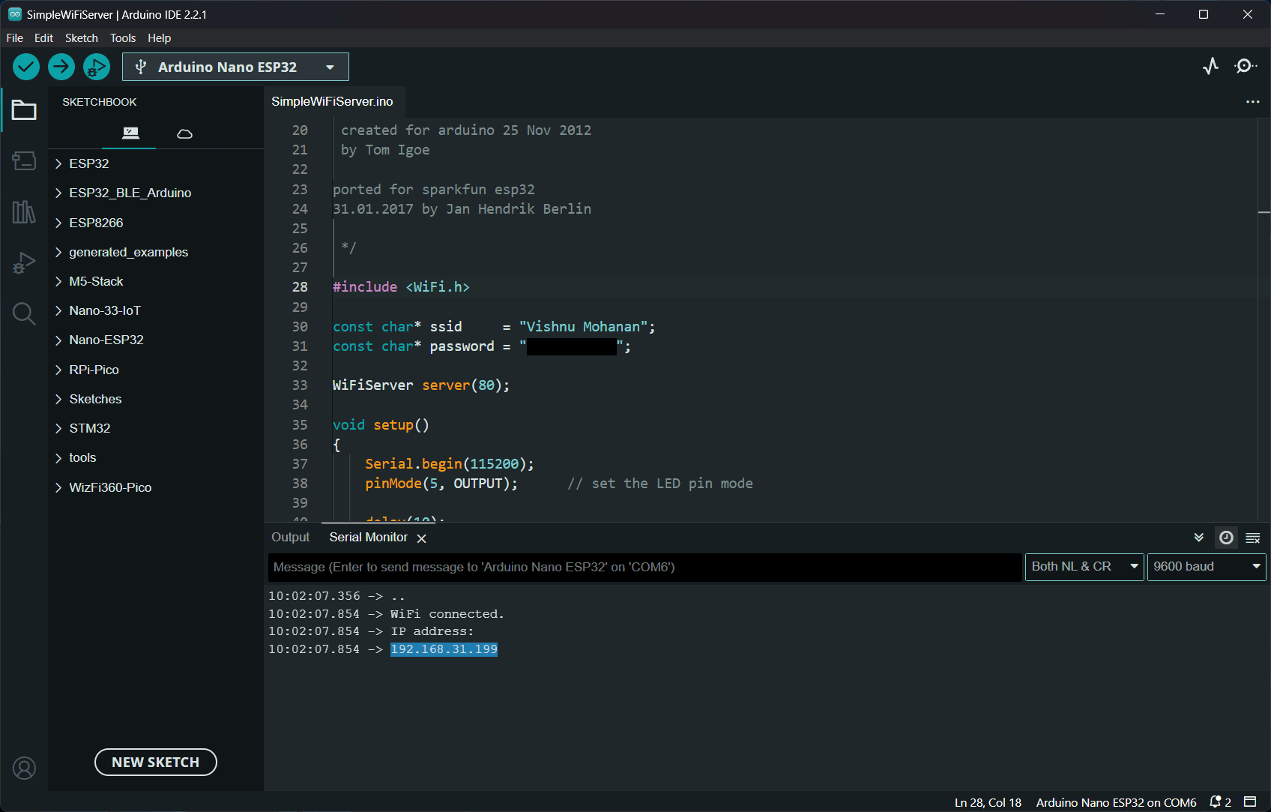Click the Upload arrow button

[x=61, y=67]
